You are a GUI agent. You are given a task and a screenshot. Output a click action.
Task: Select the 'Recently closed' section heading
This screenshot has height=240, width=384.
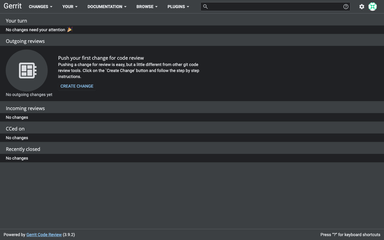23,149
